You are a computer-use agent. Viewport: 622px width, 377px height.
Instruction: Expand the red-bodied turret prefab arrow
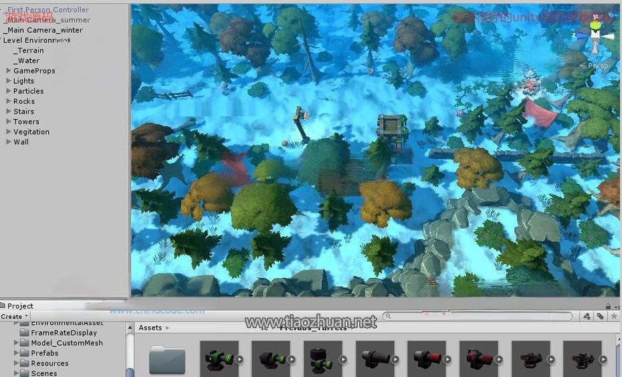coord(499,360)
